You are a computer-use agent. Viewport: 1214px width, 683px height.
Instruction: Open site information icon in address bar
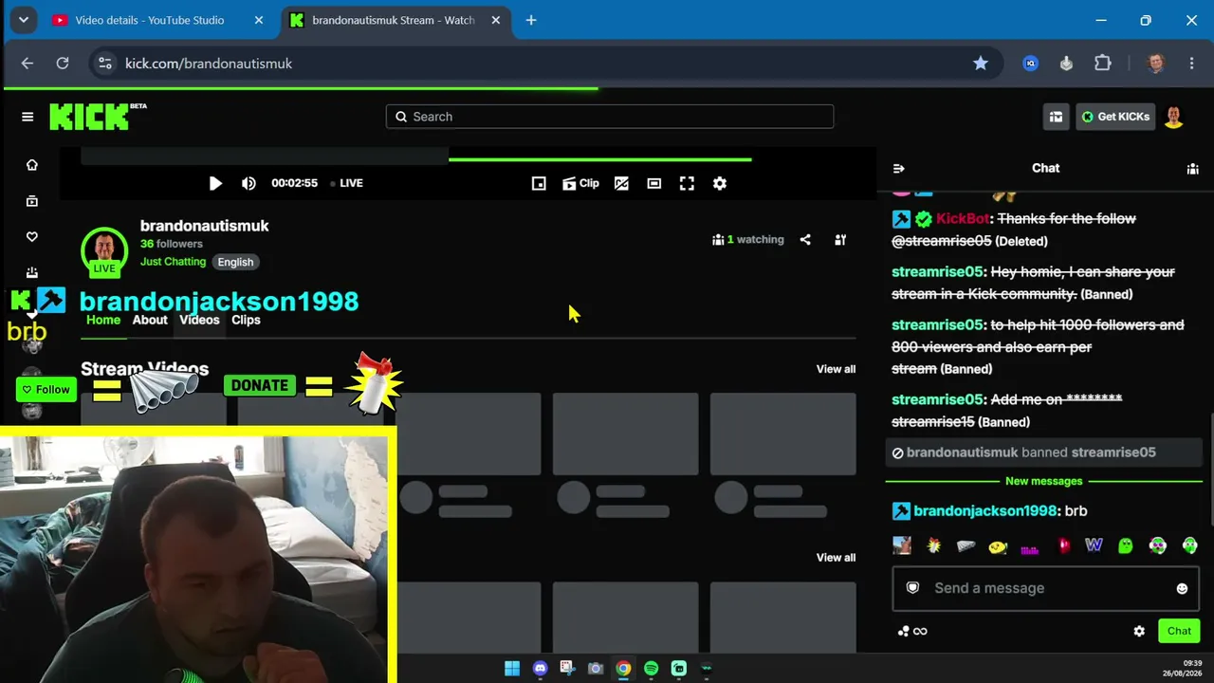pos(105,64)
